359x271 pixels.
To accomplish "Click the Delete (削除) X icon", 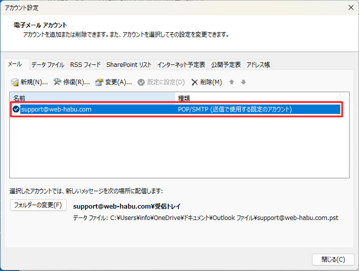I will pos(195,82).
